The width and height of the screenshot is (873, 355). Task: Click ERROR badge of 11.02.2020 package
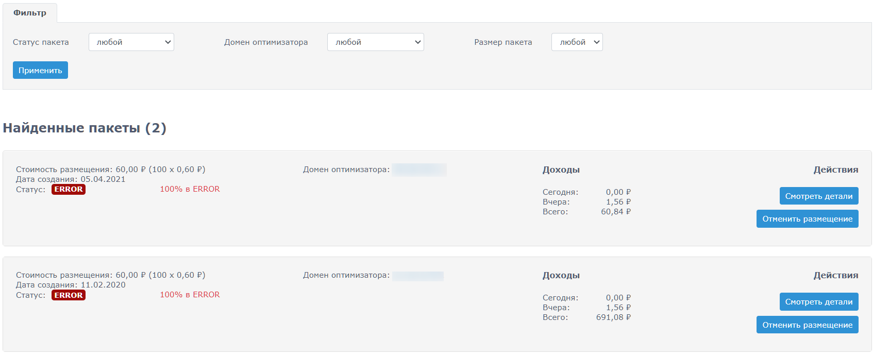coord(69,295)
